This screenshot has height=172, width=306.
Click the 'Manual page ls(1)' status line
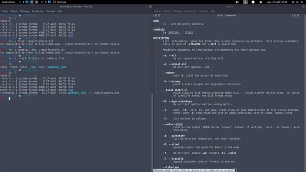tap(195, 170)
